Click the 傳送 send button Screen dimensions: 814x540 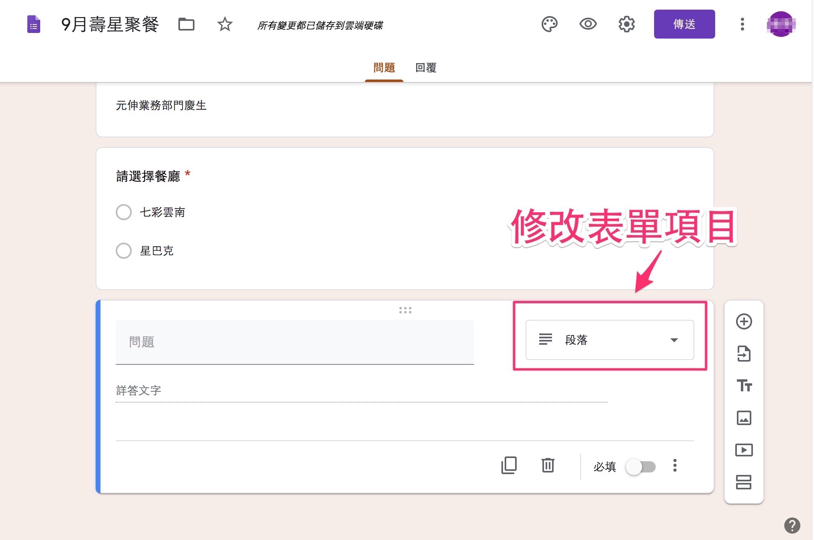pyautogui.click(x=684, y=24)
